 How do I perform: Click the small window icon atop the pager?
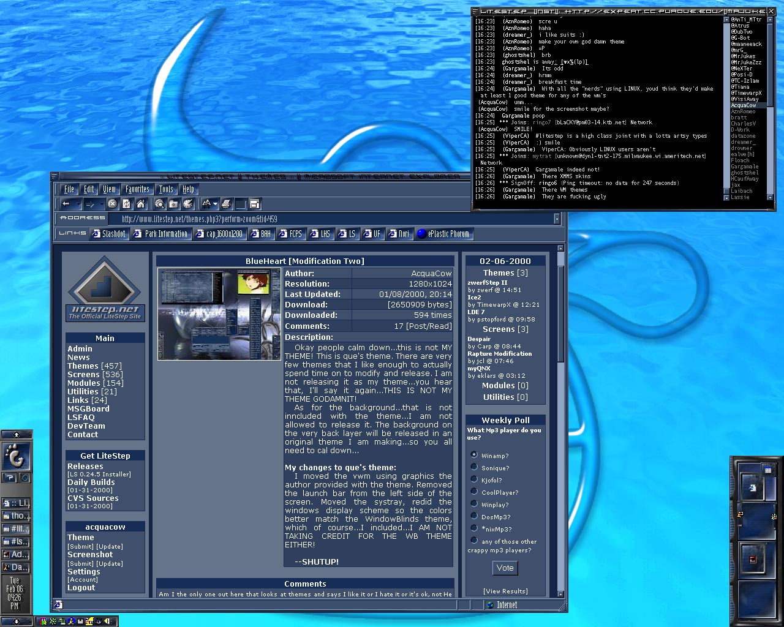click(767, 470)
